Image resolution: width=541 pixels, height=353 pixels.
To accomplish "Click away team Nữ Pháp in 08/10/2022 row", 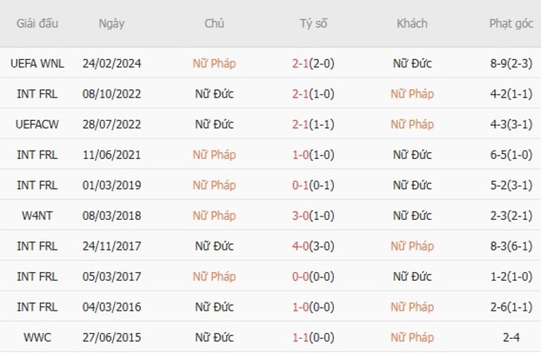I will 412,94.
